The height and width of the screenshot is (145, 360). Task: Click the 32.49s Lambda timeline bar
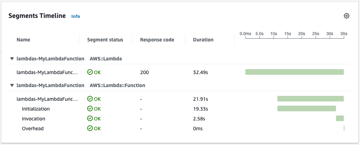click(x=294, y=72)
